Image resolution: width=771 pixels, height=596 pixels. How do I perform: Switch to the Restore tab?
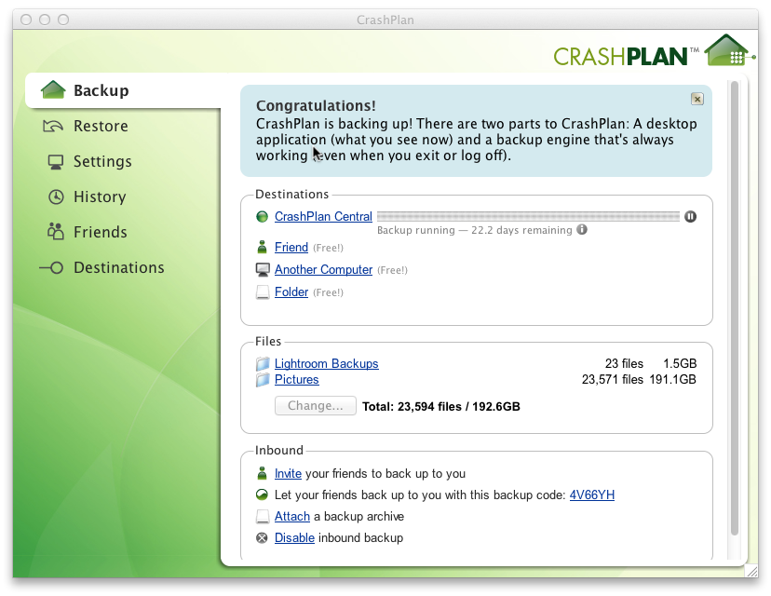tap(101, 126)
